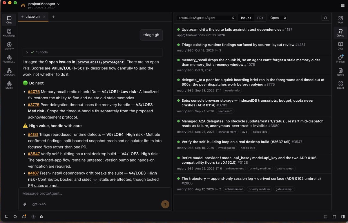Open the Notes panel
This screenshot has height=223, width=348.
340,72
